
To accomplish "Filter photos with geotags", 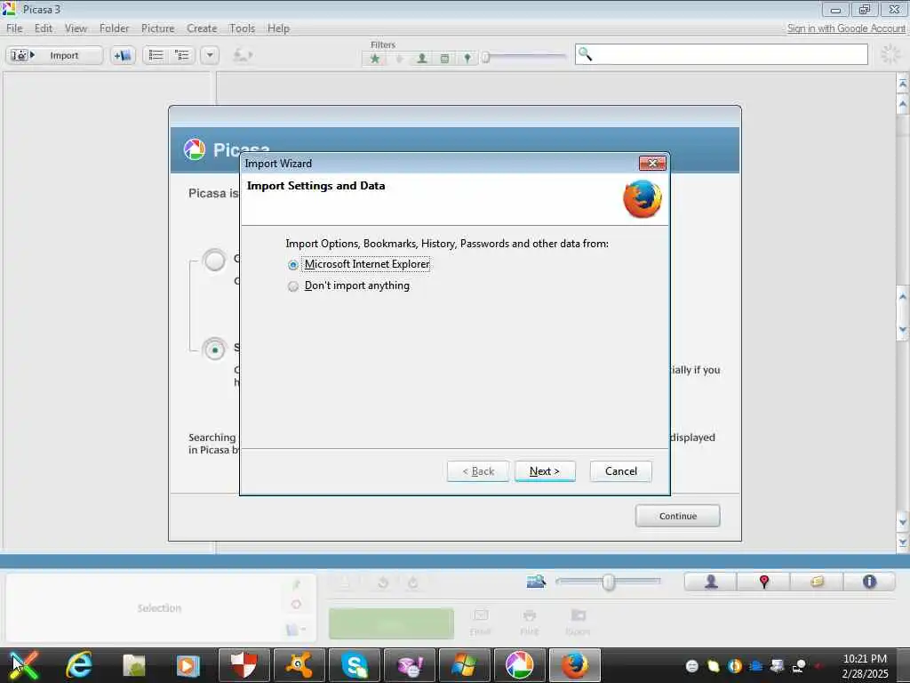I will click(x=467, y=59).
